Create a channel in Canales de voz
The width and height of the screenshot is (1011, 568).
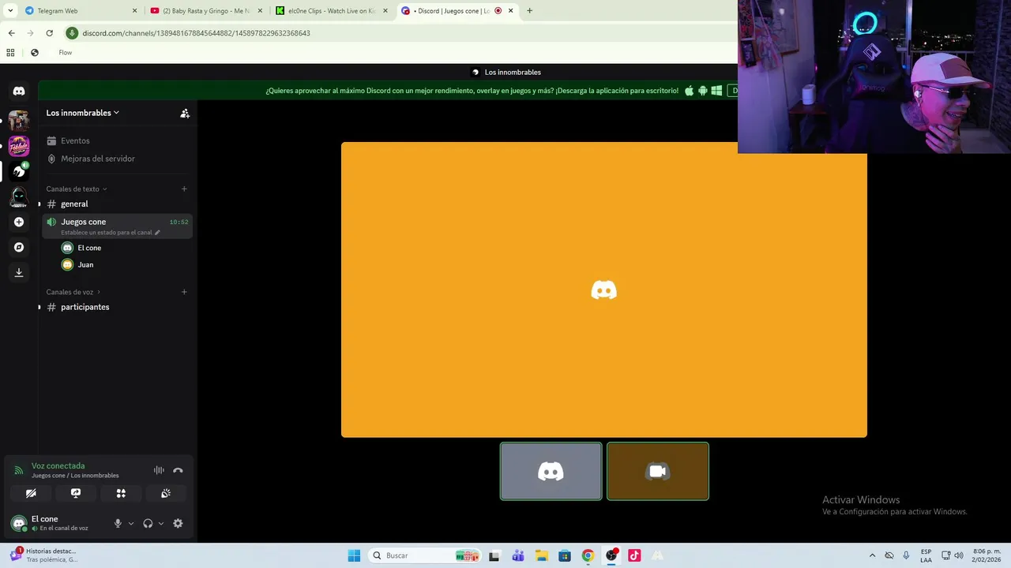pyautogui.click(x=184, y=292)
